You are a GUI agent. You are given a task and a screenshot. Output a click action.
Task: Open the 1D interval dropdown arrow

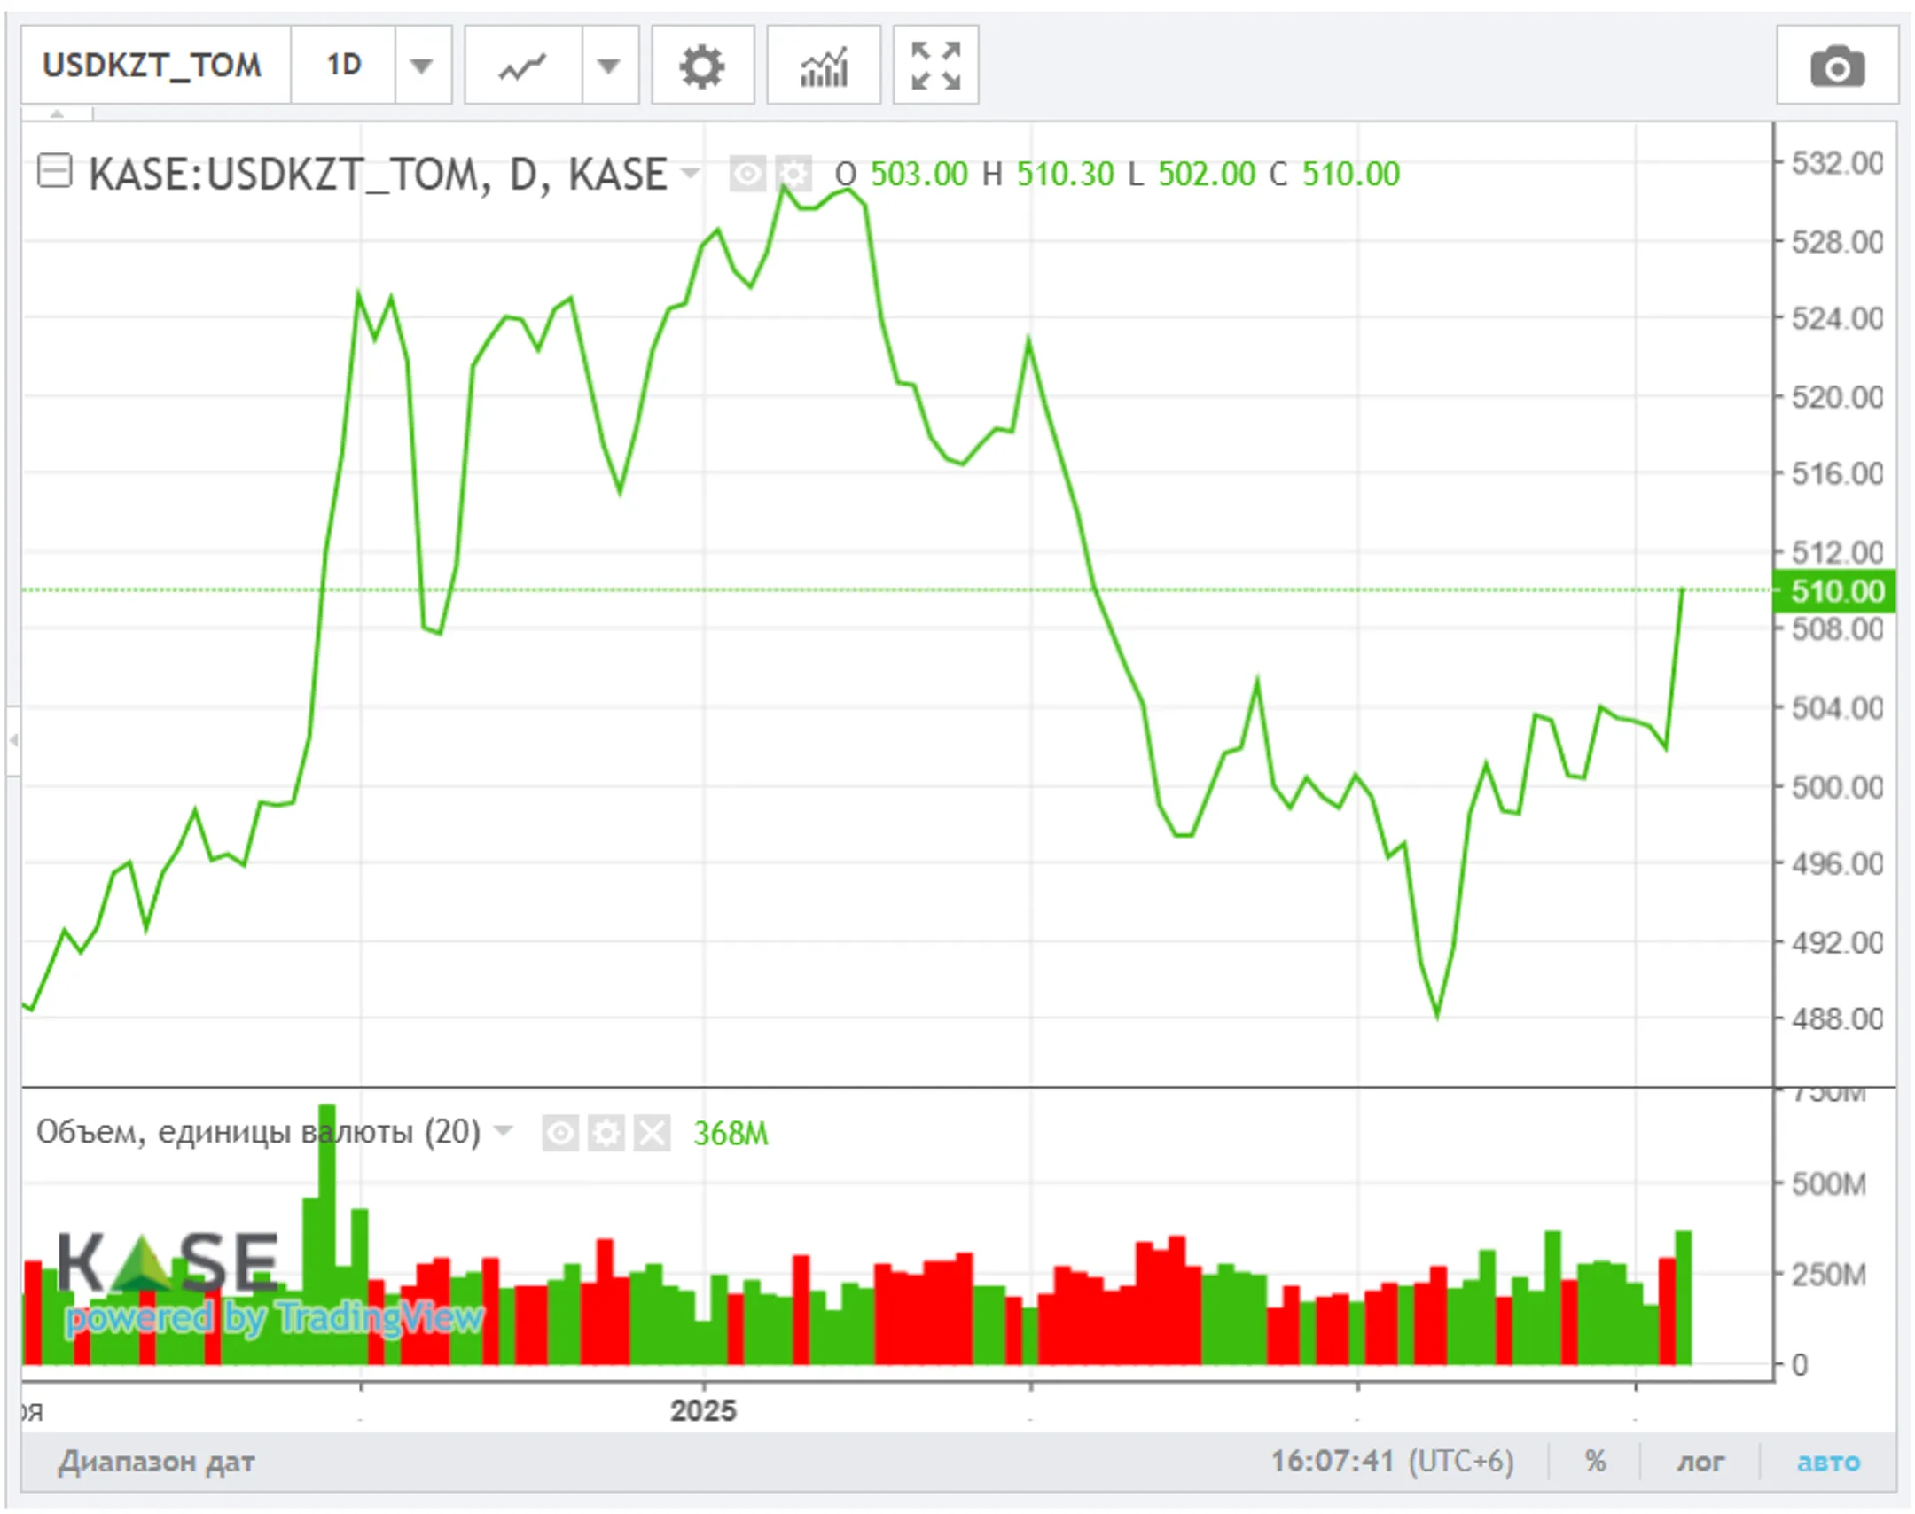click(422, 66)
